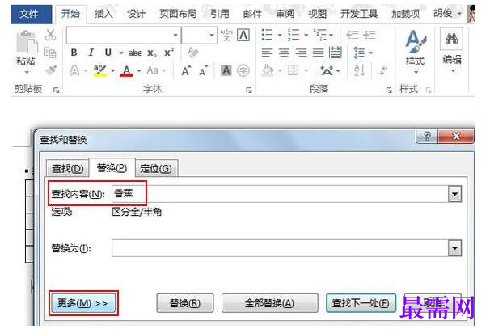Click the Cut scissors icon

tap(50, 35)
